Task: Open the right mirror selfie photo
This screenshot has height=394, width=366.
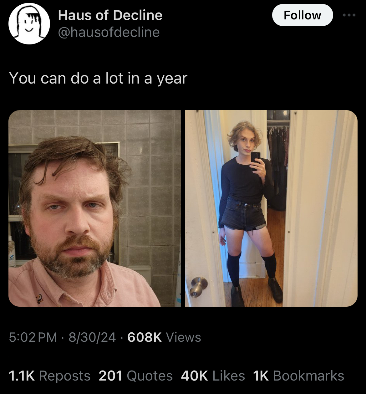Action: [x=271, y=208]
